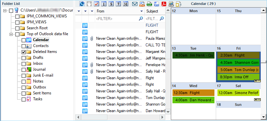Export items to RTF format
This screenshot has width=267, height=121.
click(157, 4)
